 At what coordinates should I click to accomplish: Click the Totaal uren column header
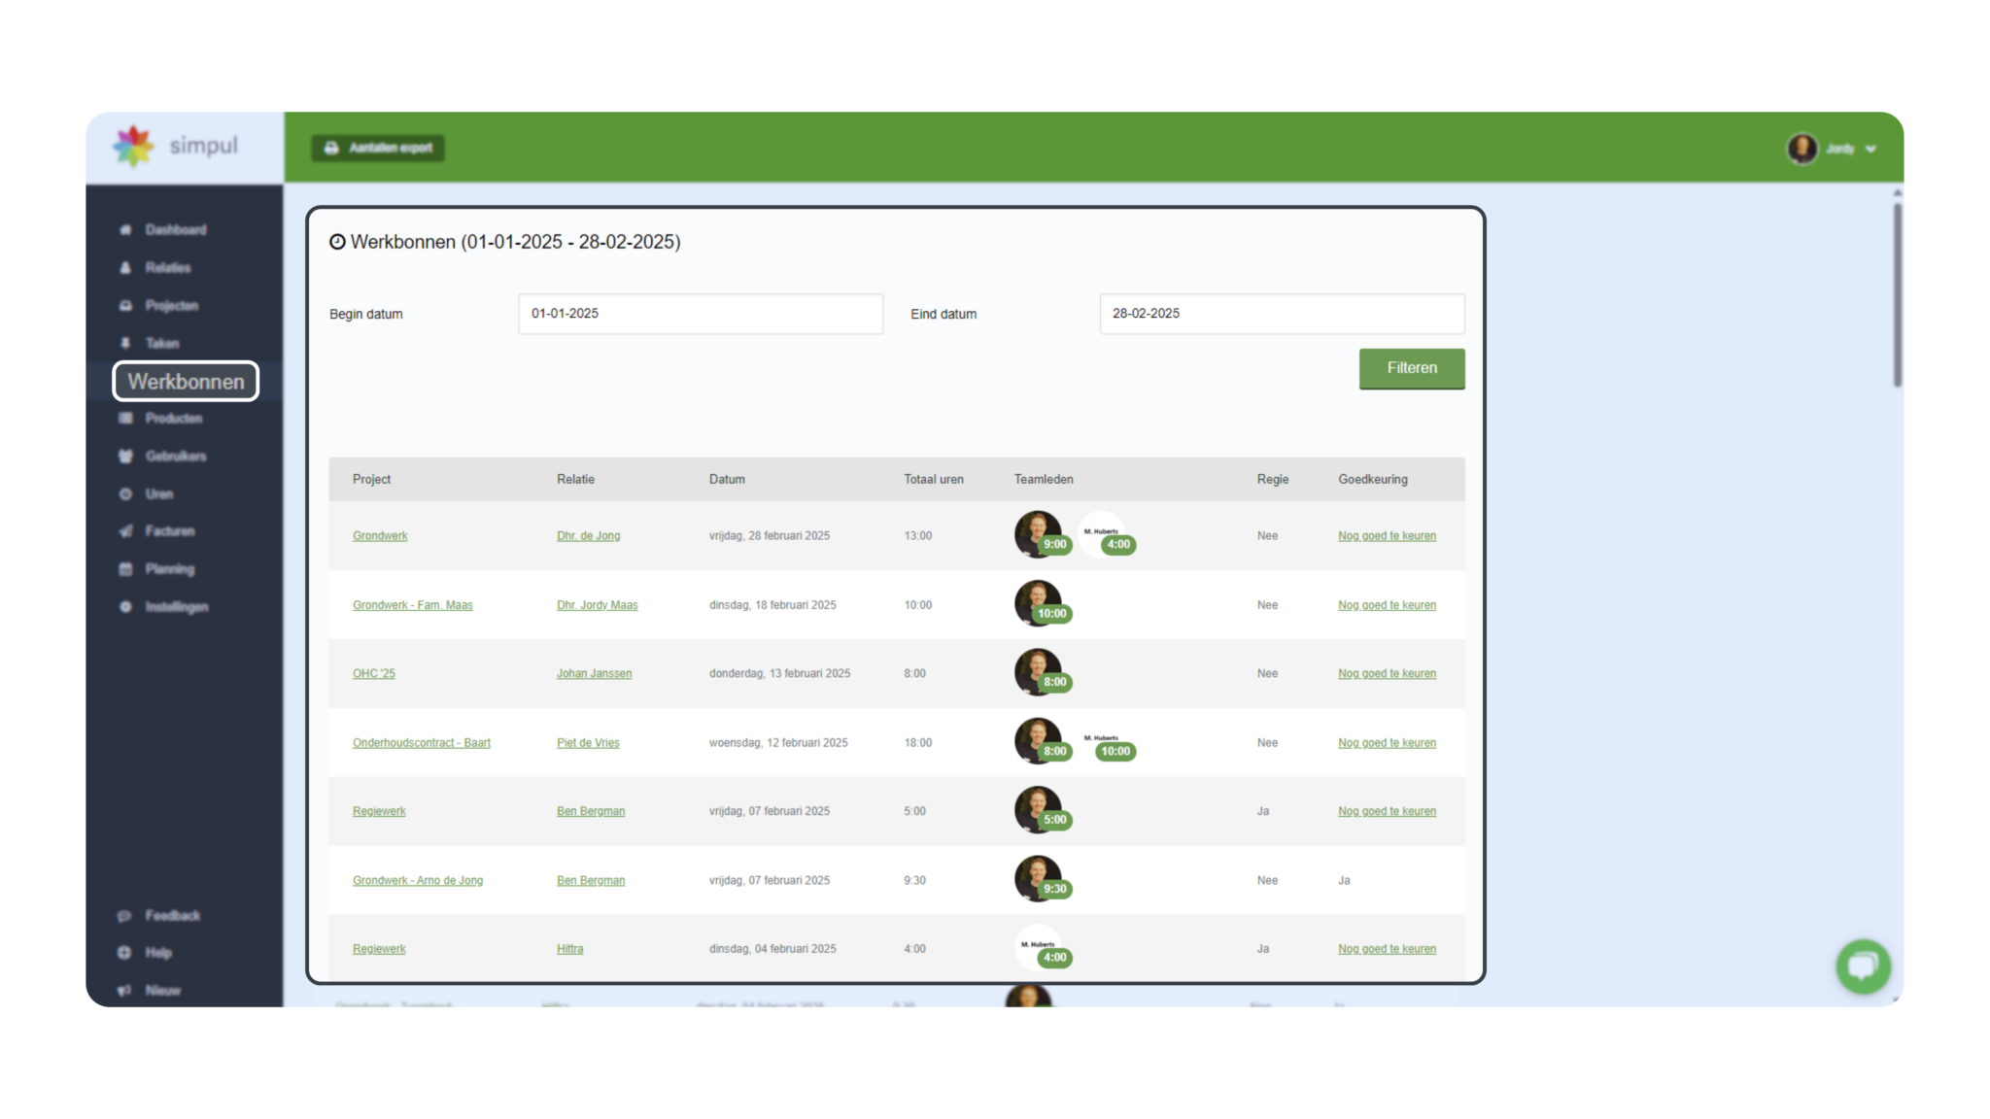(934, 480)
